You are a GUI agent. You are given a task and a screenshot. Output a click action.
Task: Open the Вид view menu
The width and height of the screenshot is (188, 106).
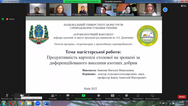(184, 6)
